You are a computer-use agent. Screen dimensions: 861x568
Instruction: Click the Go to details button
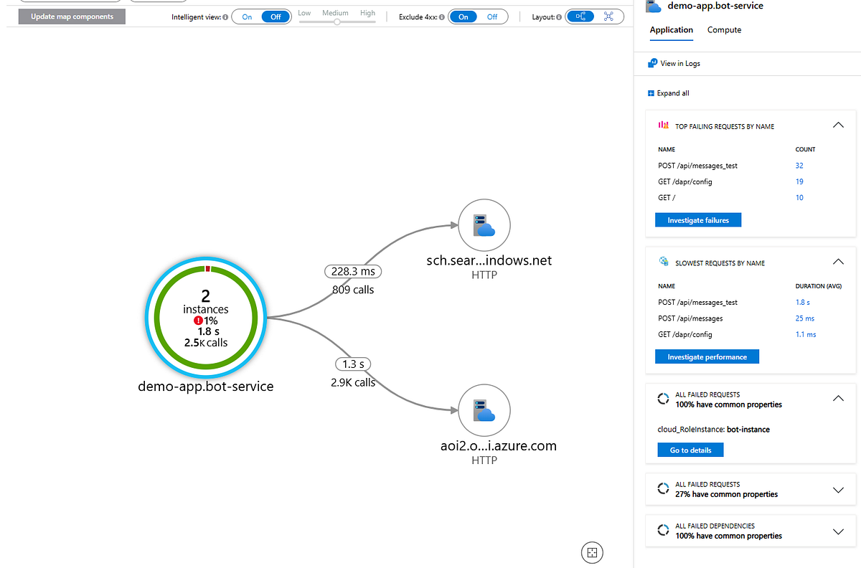[x=690, y=450]
